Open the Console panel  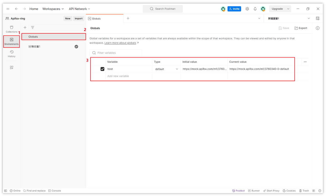pyautogui.click(x=54, y=191)
